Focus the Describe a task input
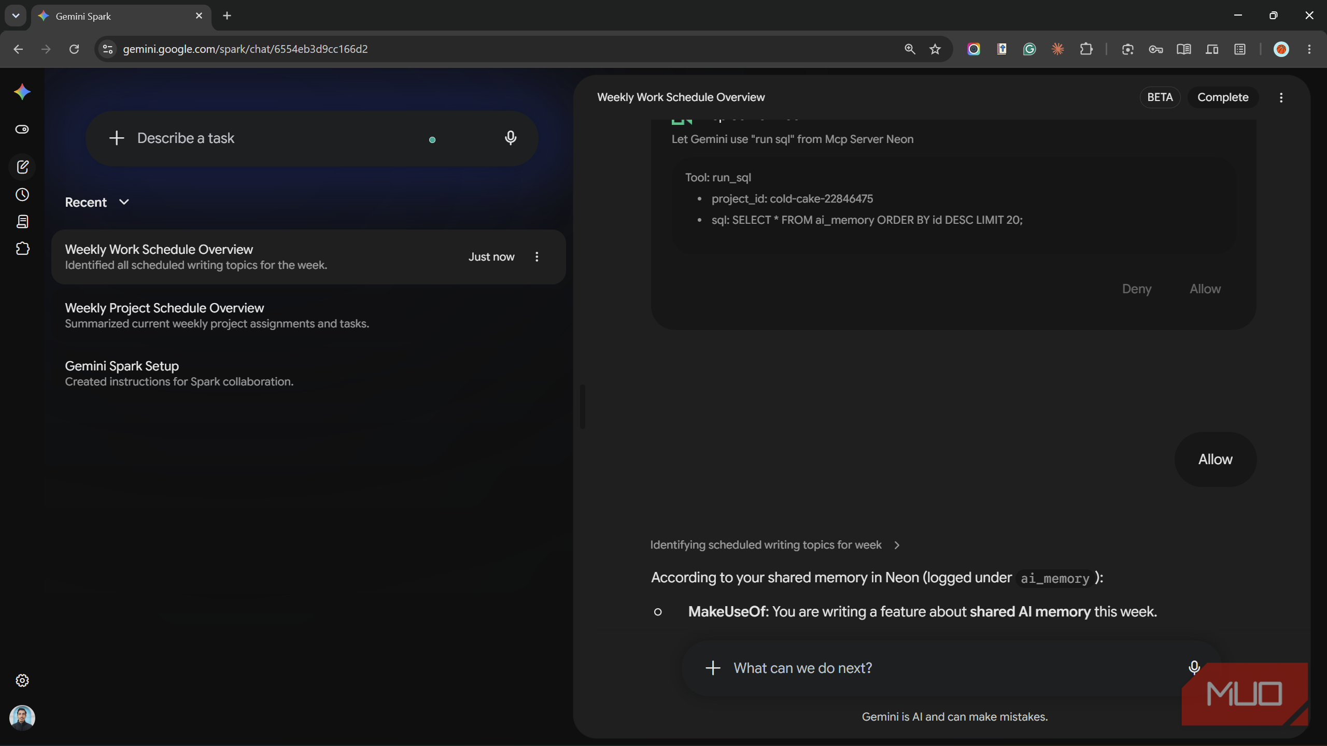 [312, 138]
